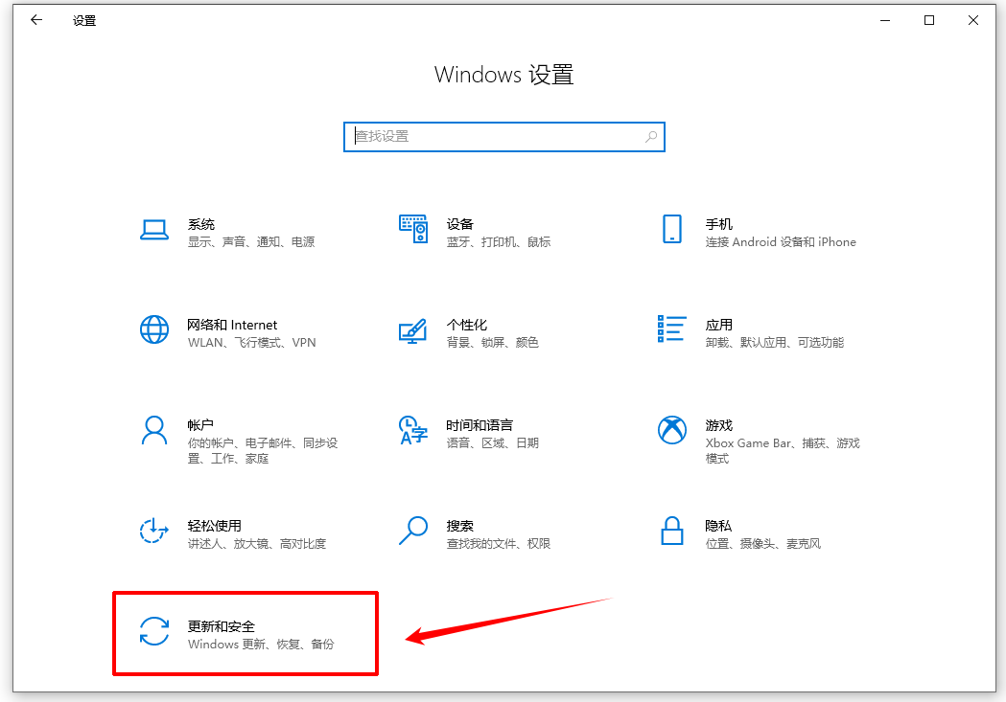Click the 时间和语言 heading
The height and width of the screenshot is (702, 1006).
click(x=480, y=425)
